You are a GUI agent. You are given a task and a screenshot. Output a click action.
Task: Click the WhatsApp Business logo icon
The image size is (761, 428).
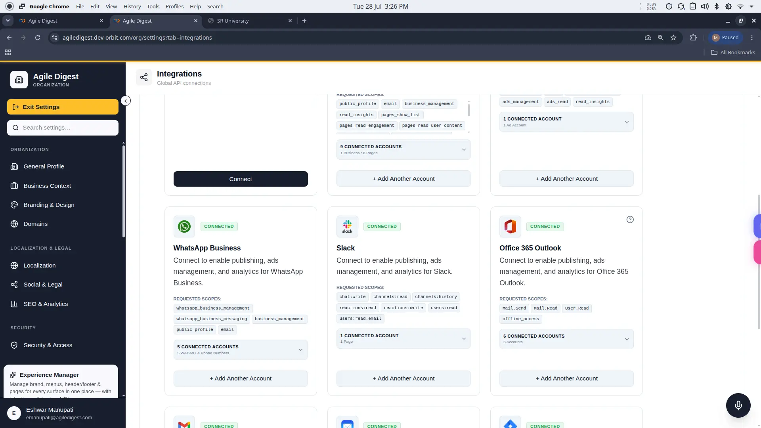coord(184,226)
